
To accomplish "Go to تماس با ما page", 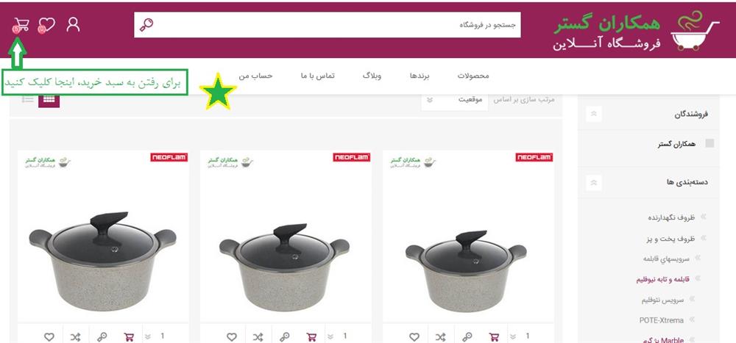I will pos(318,76).
